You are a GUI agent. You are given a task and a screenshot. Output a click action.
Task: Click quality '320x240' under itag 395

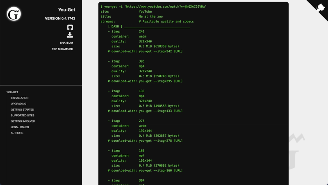(145, 71)
